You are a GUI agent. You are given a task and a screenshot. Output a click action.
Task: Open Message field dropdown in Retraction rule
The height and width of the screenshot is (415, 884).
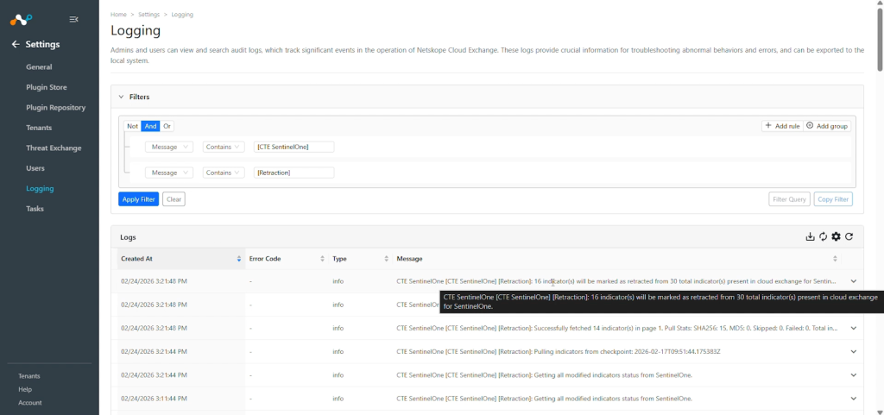coord(169,173)
